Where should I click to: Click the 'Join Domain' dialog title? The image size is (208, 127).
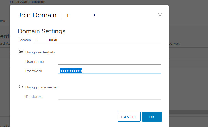point(37,15)
